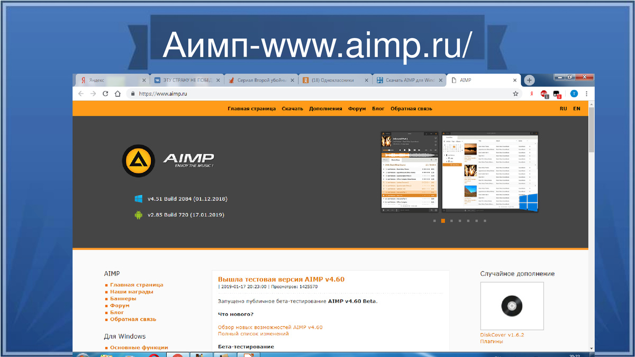
Task: Open Полный список изменений link
Action: click(253, 334)
